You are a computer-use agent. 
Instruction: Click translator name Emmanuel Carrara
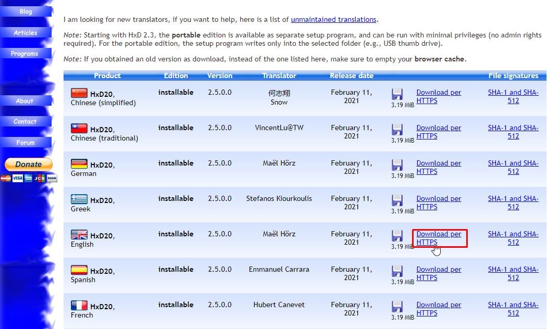279,270
